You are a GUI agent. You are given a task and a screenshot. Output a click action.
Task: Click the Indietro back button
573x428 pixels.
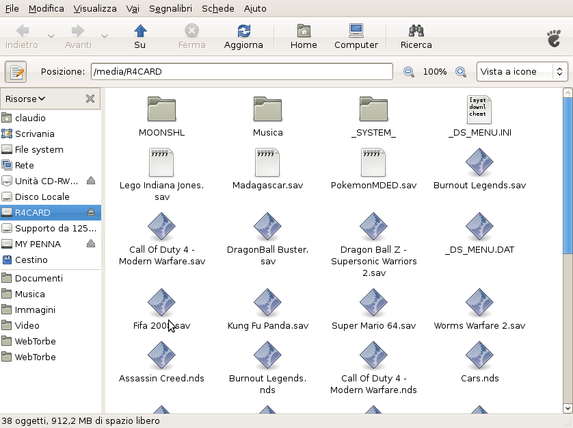22,36
